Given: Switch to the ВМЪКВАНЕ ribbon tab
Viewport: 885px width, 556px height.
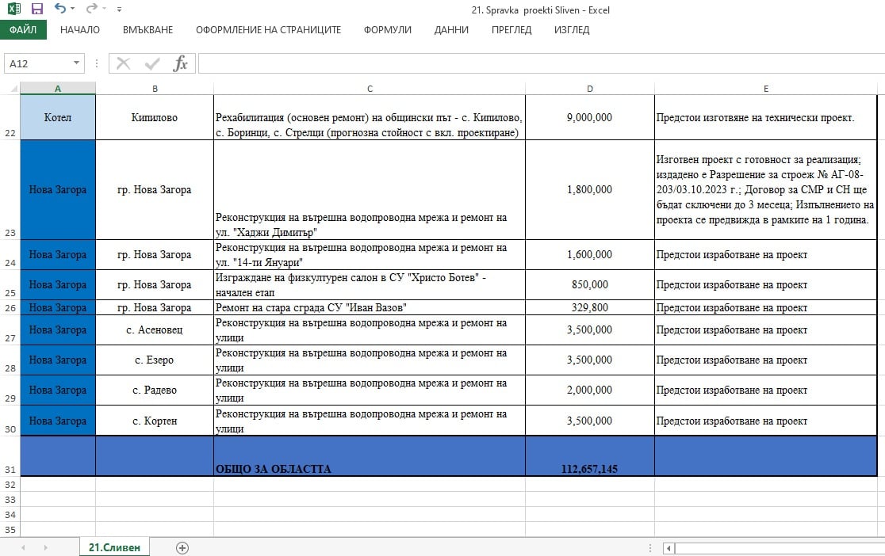Looking at the screenshot, I should click(x=147, y=30).
